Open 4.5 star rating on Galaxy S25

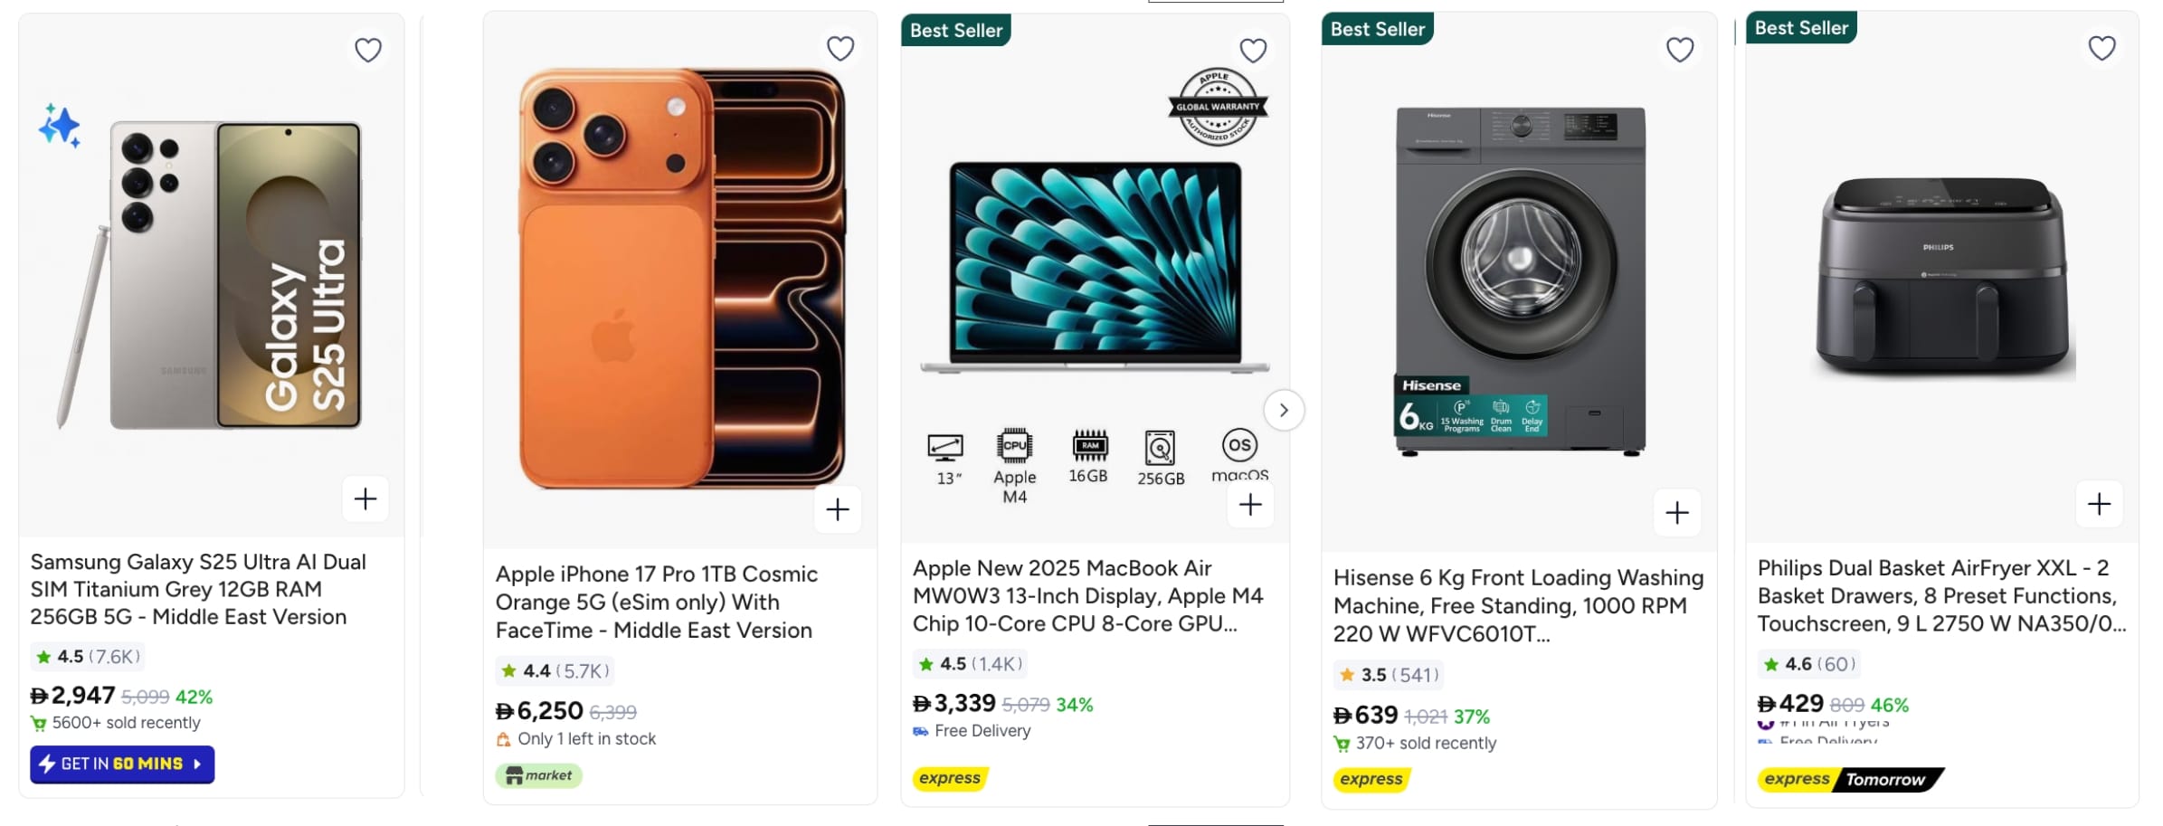tap(88, 657)
